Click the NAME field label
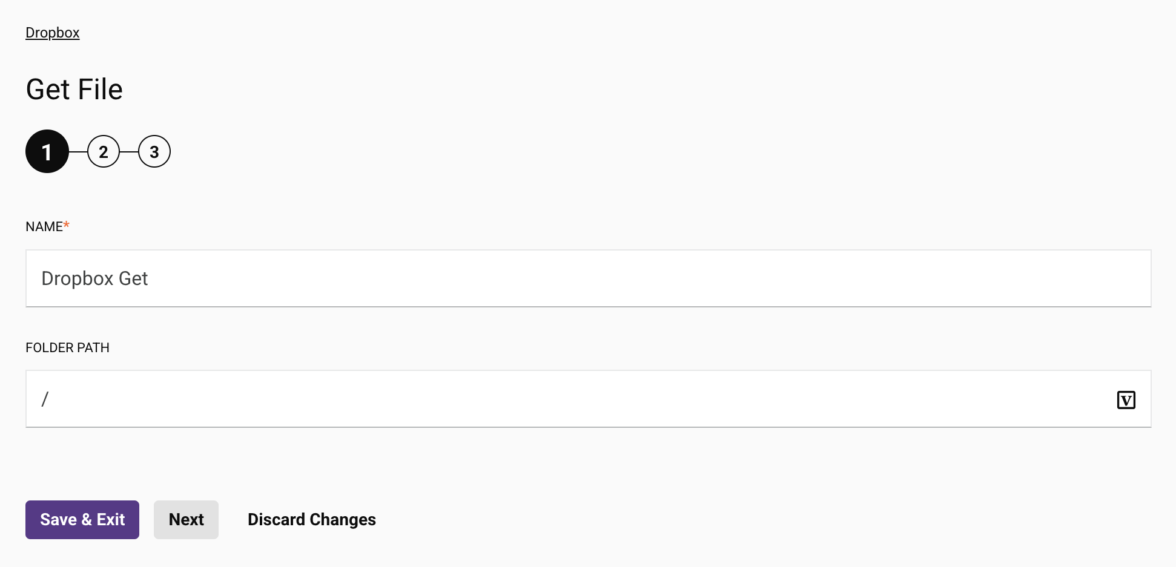The height and width of the screenshot is (567, 1176). [44, 227]
